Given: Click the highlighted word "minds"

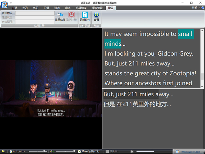Looking at the screenshot, I should tap(113, 44).
